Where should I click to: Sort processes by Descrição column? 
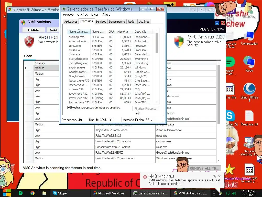point(143,32)
